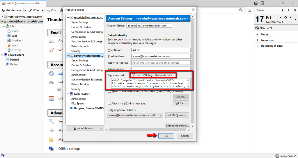298x158 pixels.
Task: Enable Attach the signature from a file
Action: coord(109,91)
